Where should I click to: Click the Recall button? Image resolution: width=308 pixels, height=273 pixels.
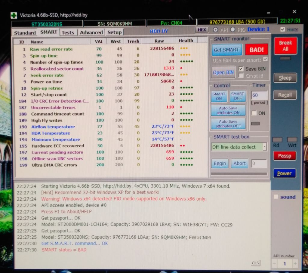(x=285, y=95)
